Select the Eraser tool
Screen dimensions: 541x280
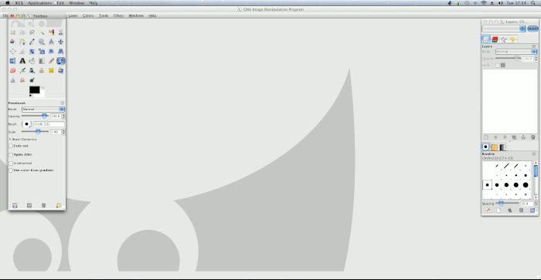(x=13, y=71)
